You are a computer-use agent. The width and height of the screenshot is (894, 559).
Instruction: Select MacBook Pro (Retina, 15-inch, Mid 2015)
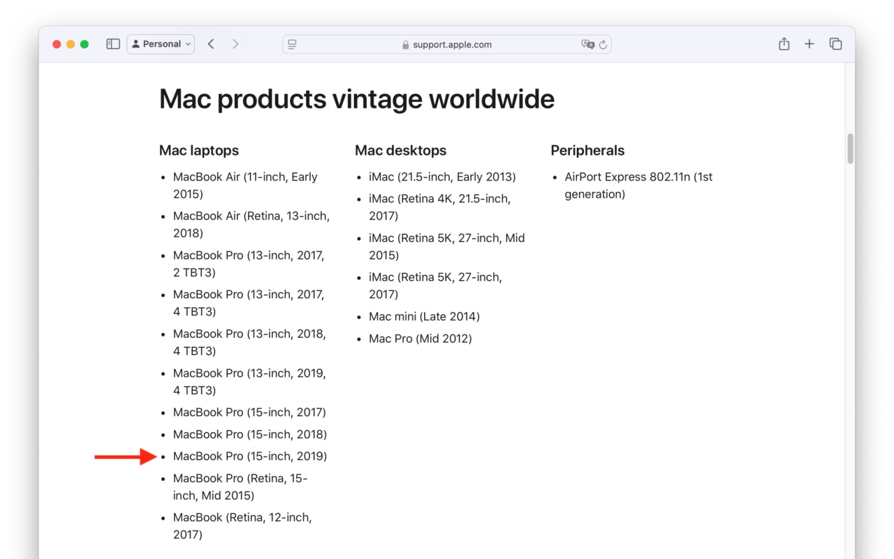coord(240,487)
